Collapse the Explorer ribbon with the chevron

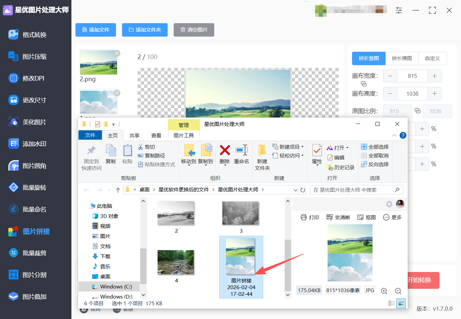point(394,135)
